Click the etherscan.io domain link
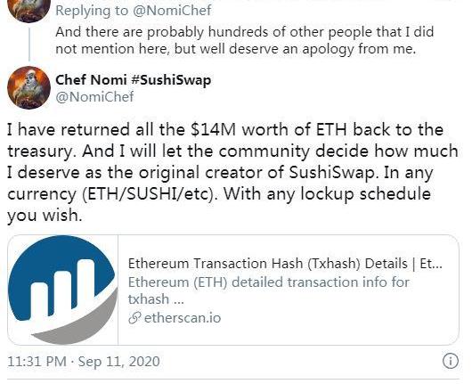 pos(183,318)
